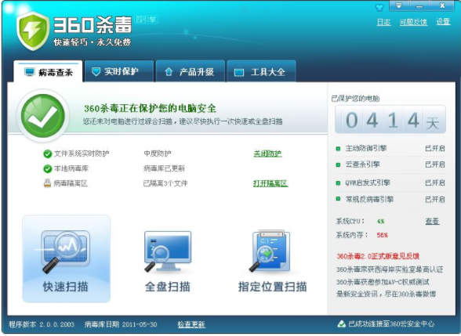461x336 pixels.
Task: Open the 设置 settings link
Action: point(443,22)
